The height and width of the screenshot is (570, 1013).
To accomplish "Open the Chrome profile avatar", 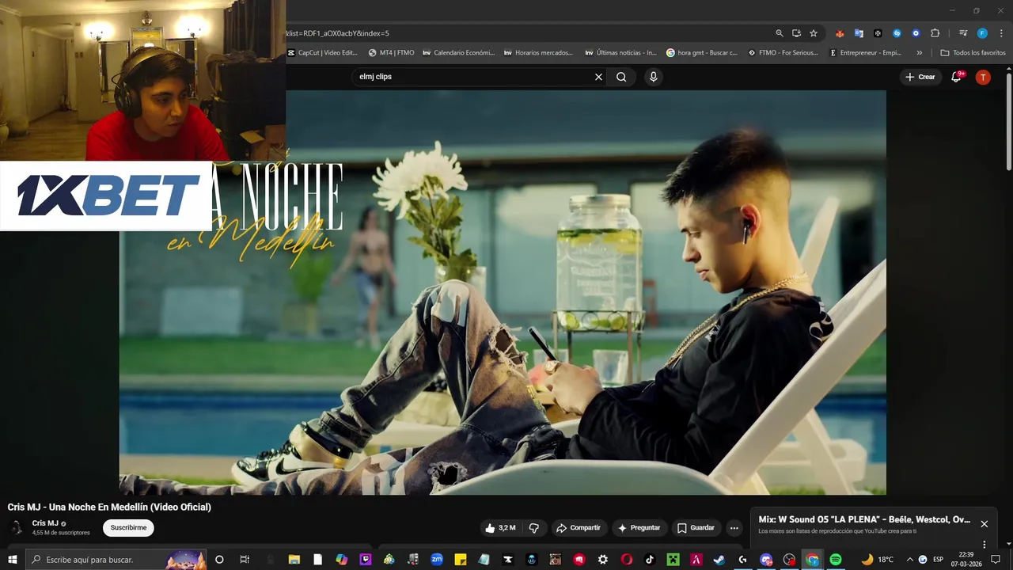I will [x=982, y=33].
